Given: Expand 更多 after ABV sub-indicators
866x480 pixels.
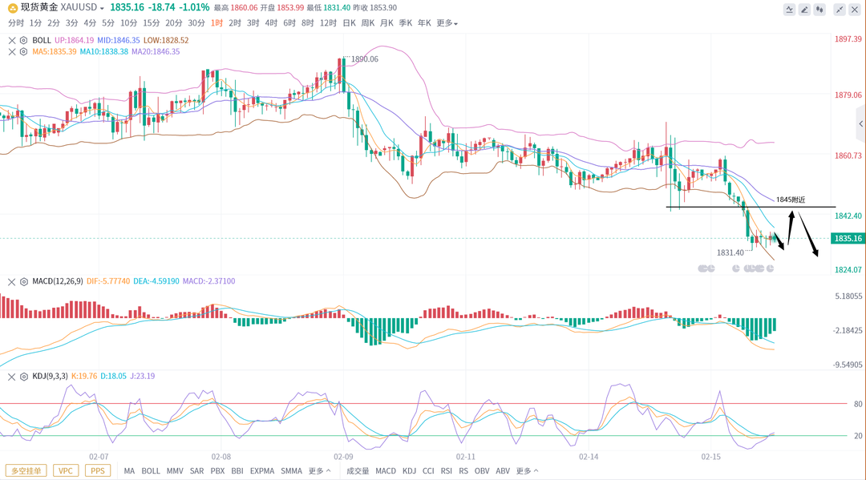Looking at the screenshot, I should point(527,471).
